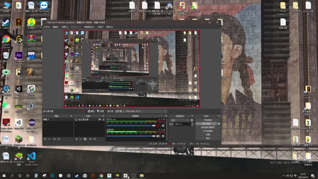The height and width of the screenshot is (179, 318).
Task: Remove selected scene with minus icon
Action: point(49,139)
